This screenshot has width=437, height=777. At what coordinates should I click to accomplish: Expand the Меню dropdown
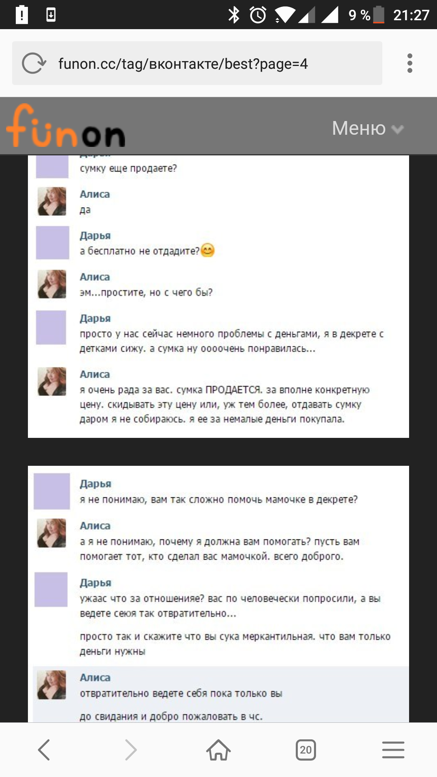(367, 128)
